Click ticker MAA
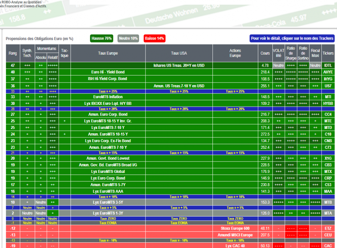 [328, 192]
